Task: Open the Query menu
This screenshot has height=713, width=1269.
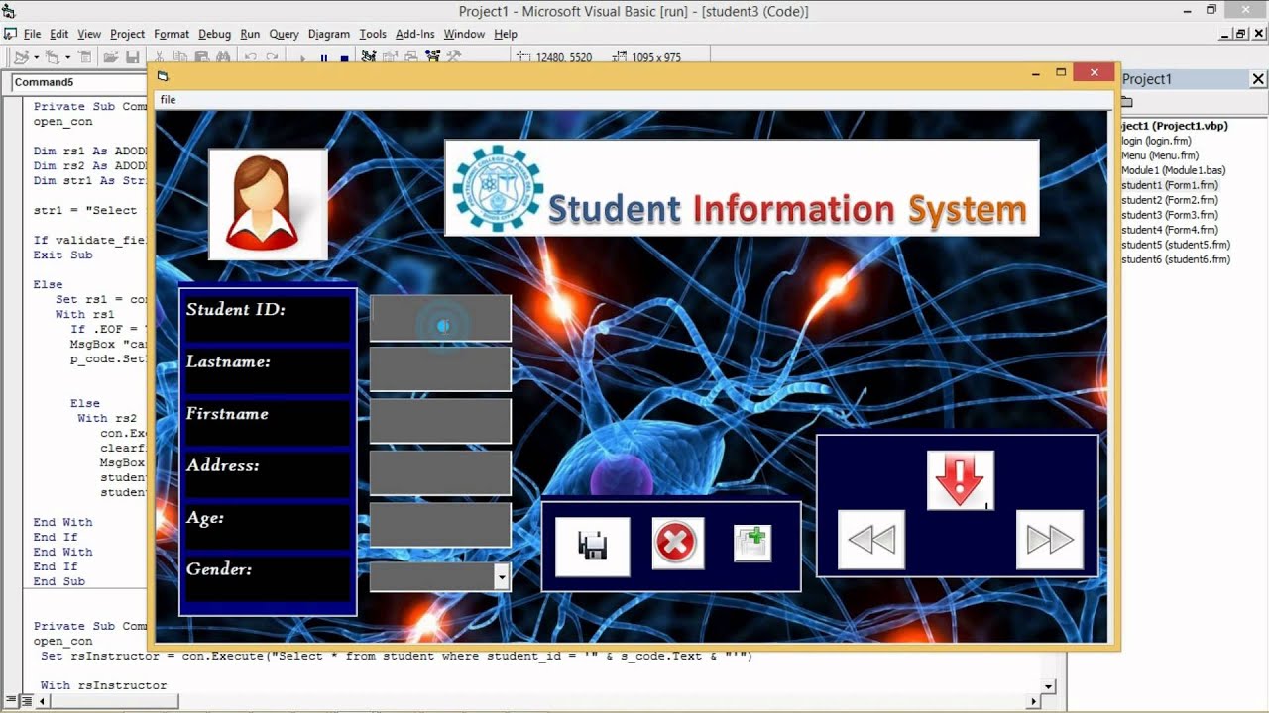Action: click(x=284, y=34)
